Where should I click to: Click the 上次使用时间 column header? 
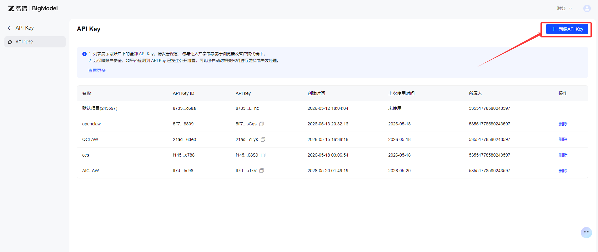coord(401,93)
